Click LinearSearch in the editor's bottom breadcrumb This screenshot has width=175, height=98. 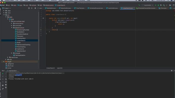(50, 68)
